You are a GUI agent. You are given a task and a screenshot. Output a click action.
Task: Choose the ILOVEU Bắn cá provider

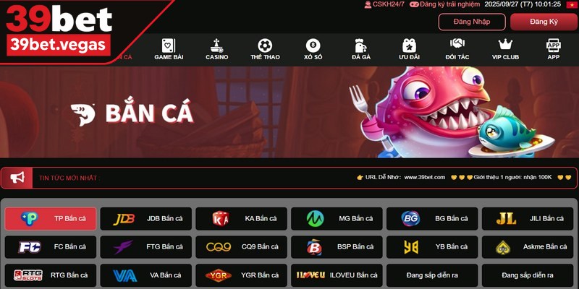(x=337, y=275)
